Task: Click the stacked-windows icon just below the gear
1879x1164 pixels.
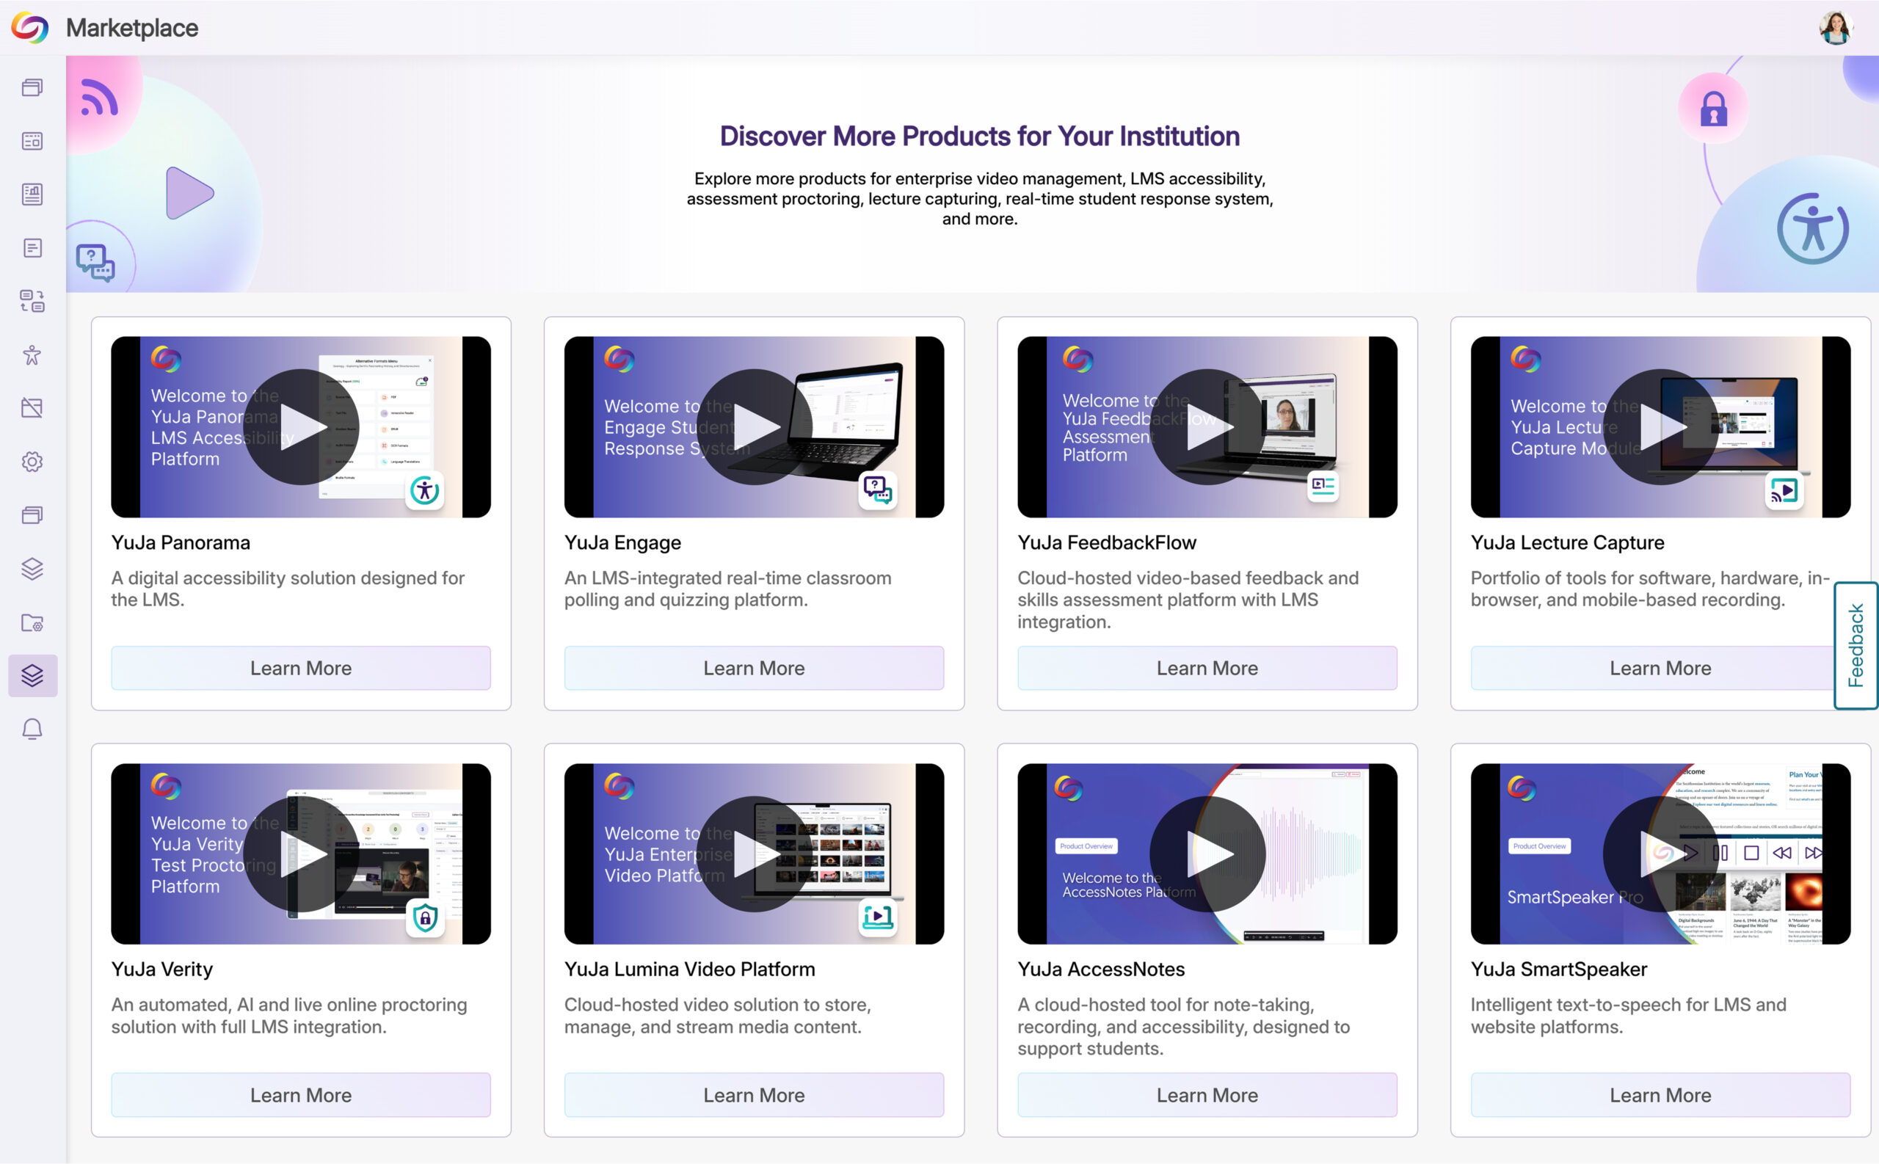Action: (x=32, y=515)
